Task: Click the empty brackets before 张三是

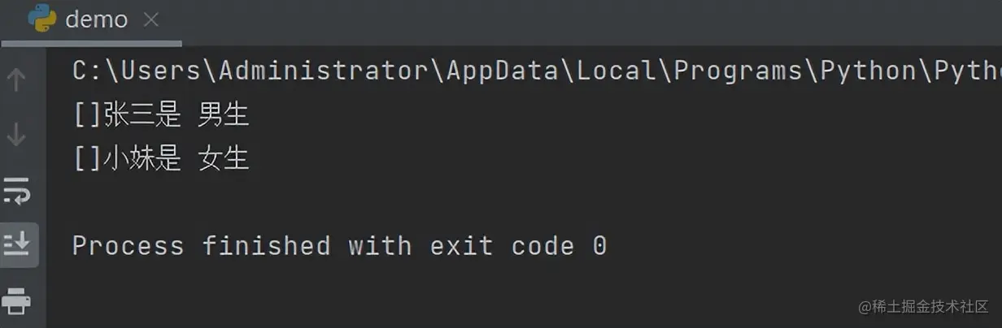Action: pyautogui.click(x=88, y=115)
